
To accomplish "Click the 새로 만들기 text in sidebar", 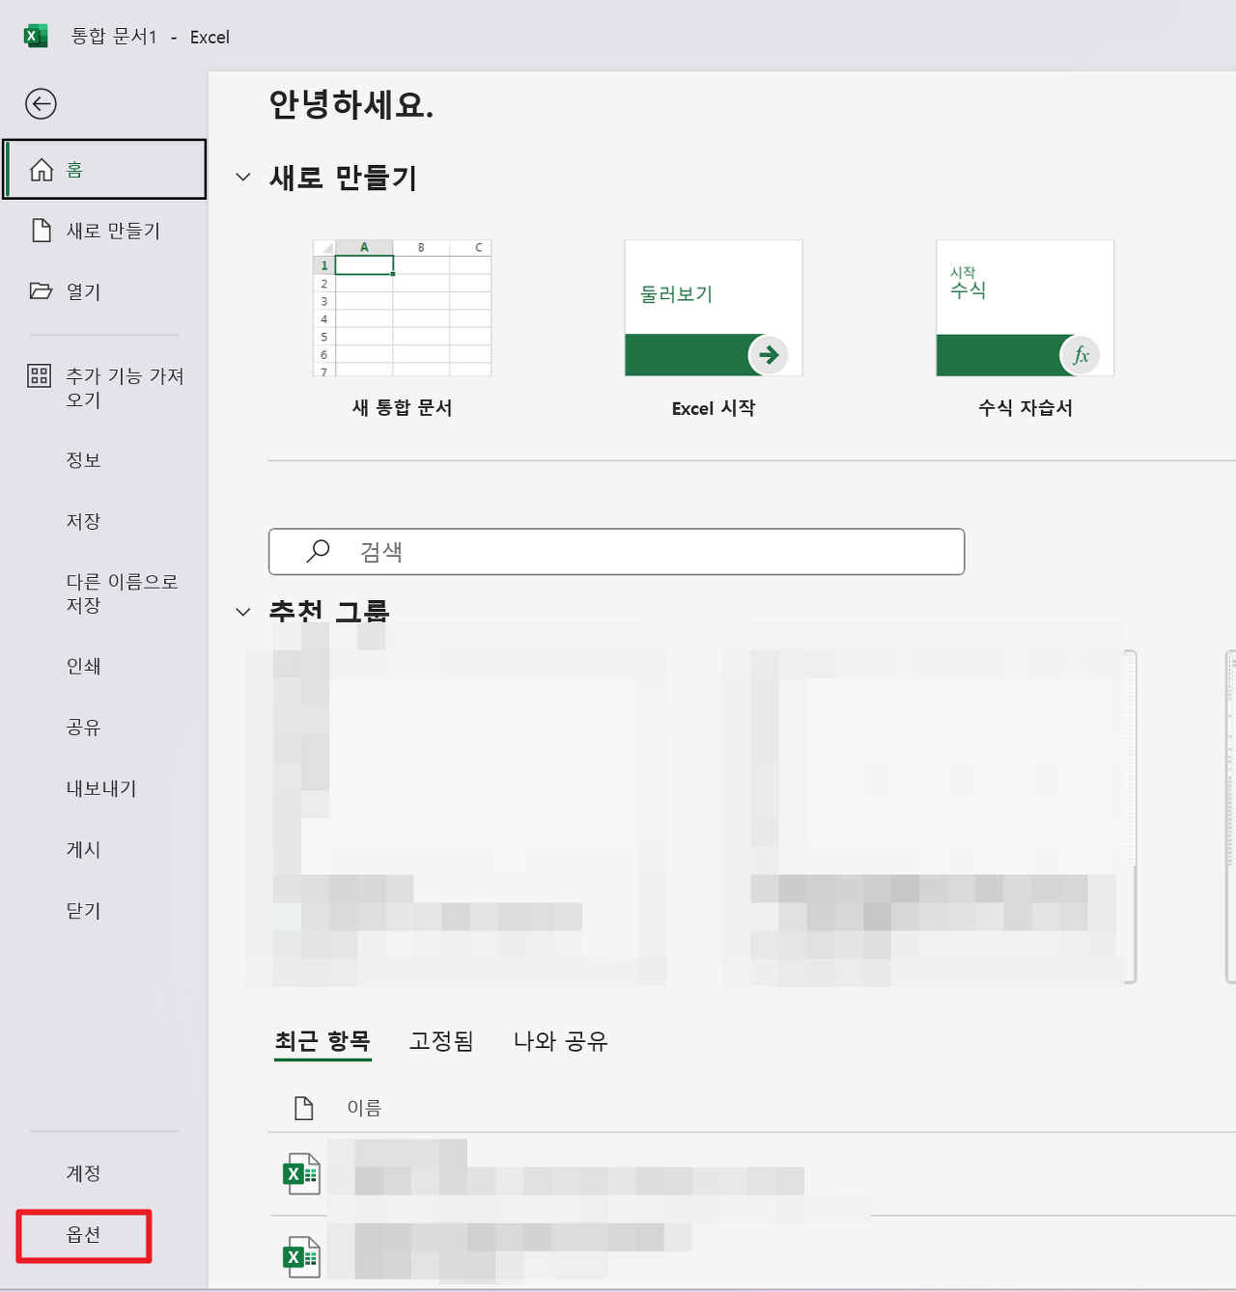I will click(x=113, y=231).
